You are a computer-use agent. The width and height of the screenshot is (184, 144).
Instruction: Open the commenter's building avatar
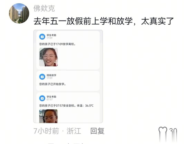tap(19, 13)
